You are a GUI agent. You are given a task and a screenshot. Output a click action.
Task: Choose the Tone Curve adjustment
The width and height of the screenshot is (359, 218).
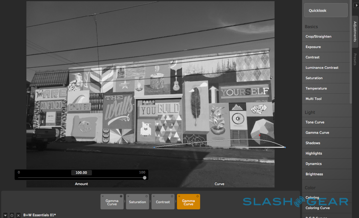click(315, 122)
